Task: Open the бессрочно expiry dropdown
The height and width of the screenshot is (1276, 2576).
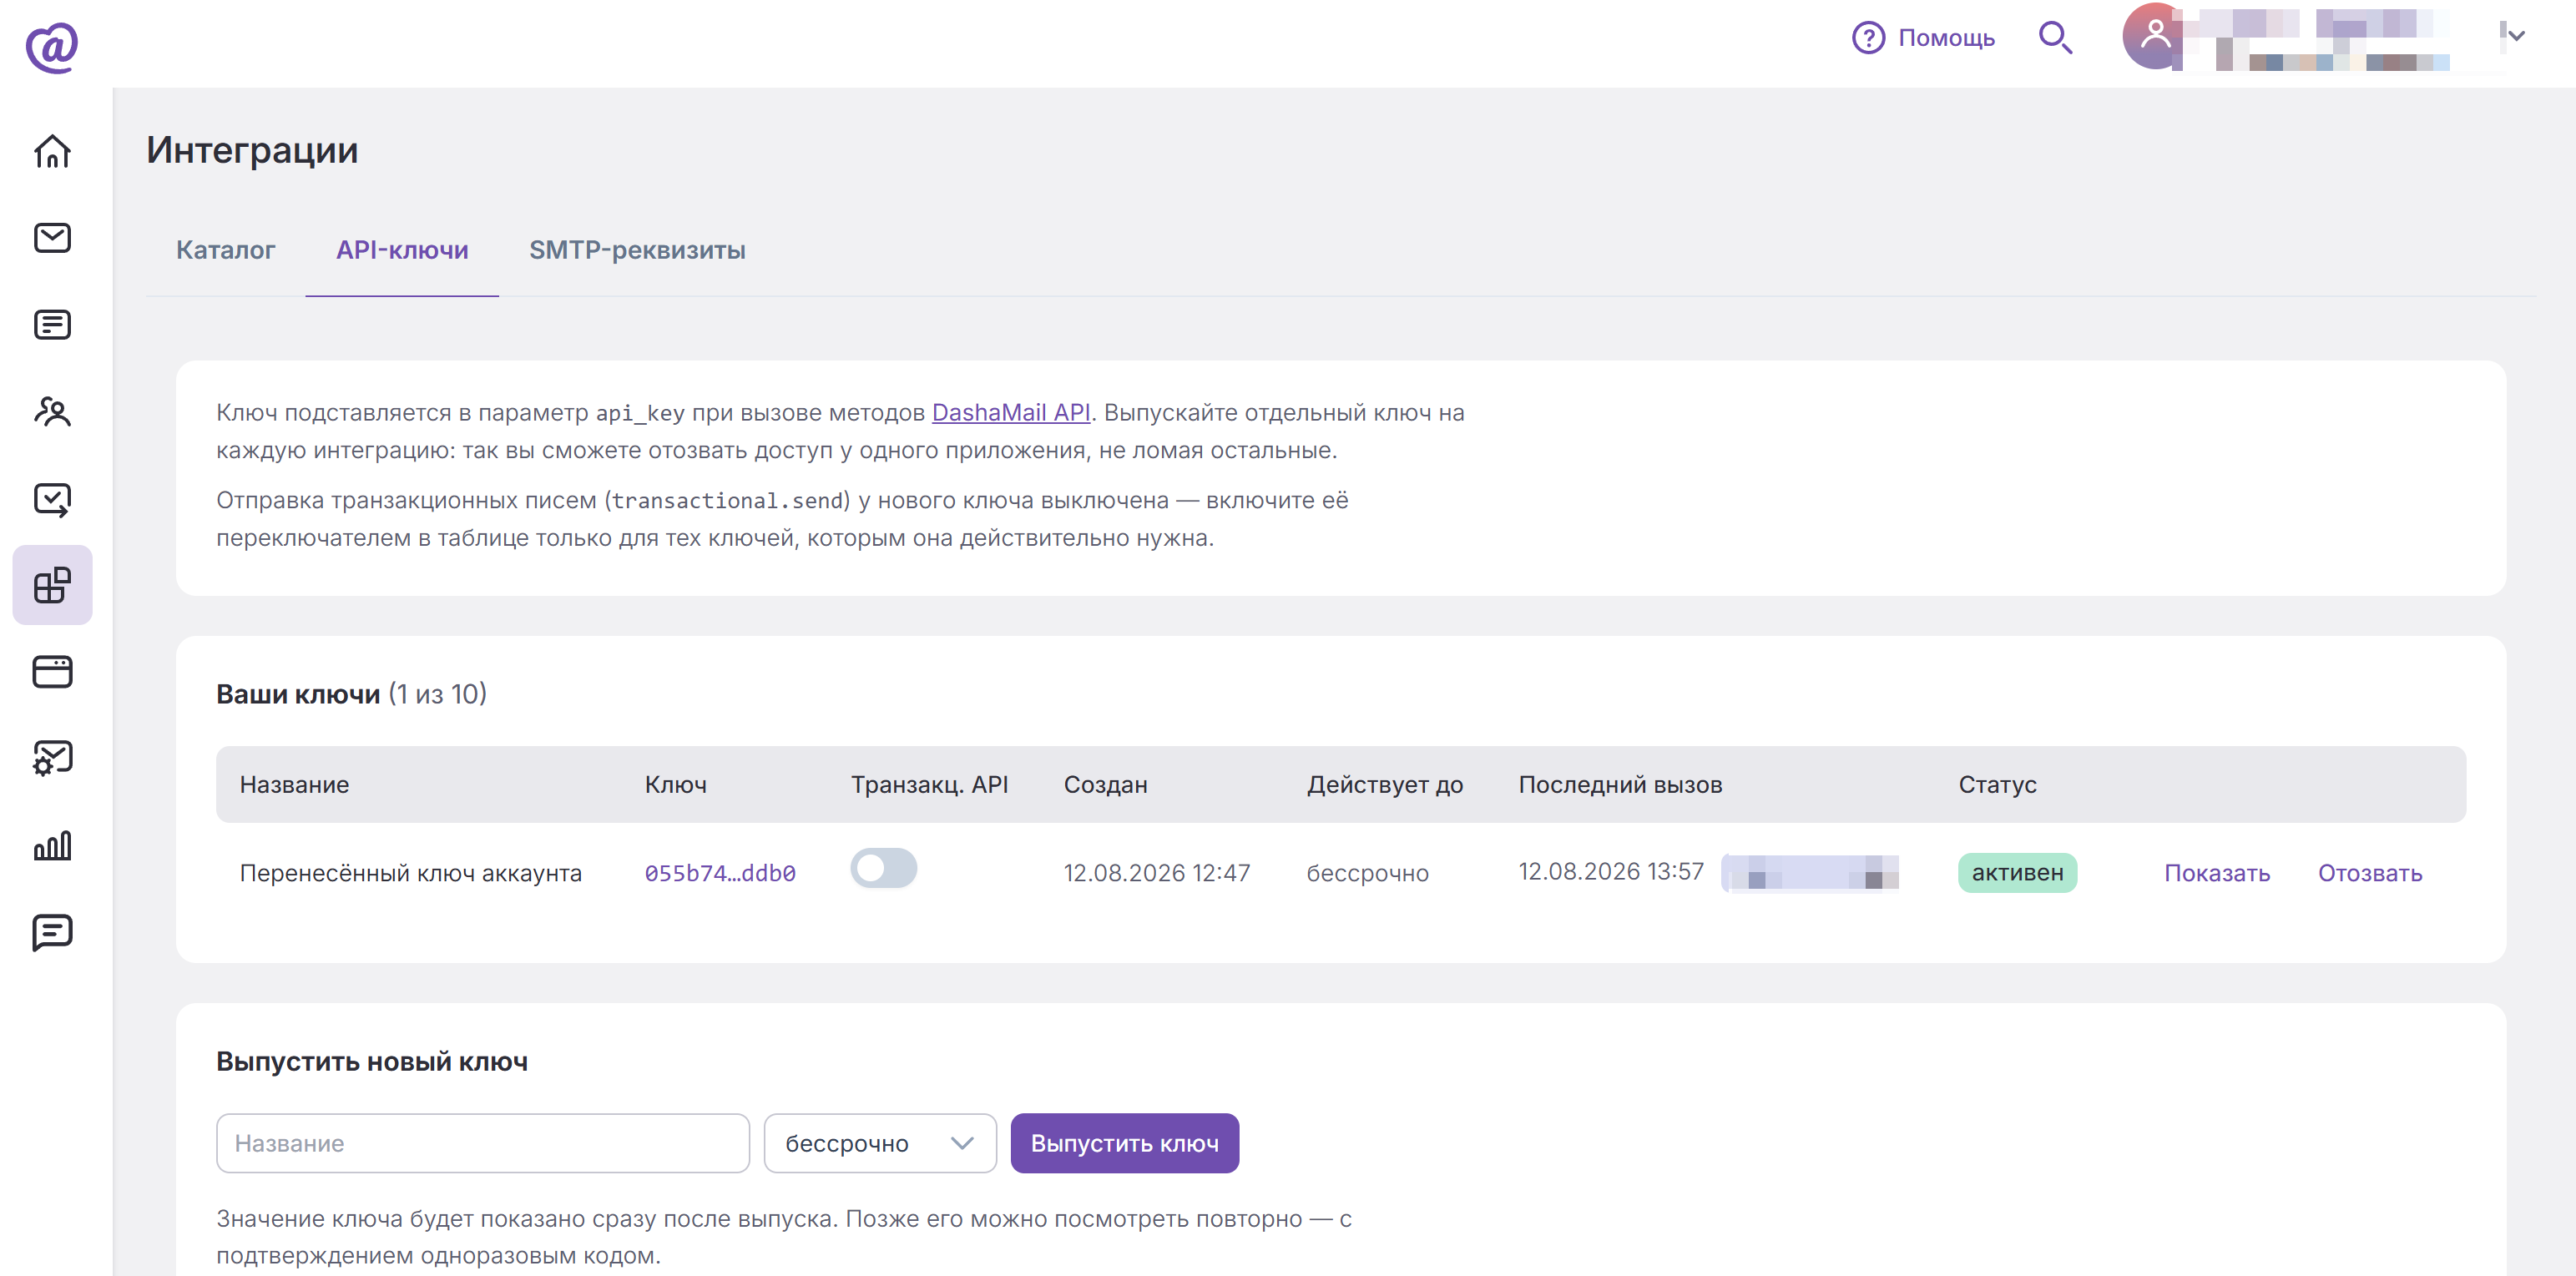Action: point(880,1143)
